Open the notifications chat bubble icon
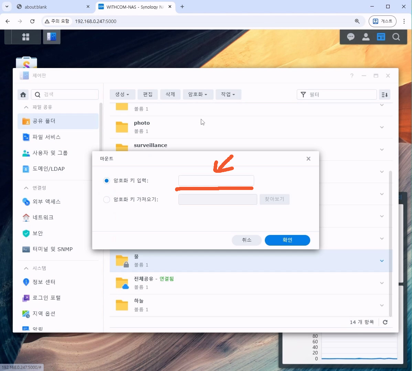 point(351,37)
